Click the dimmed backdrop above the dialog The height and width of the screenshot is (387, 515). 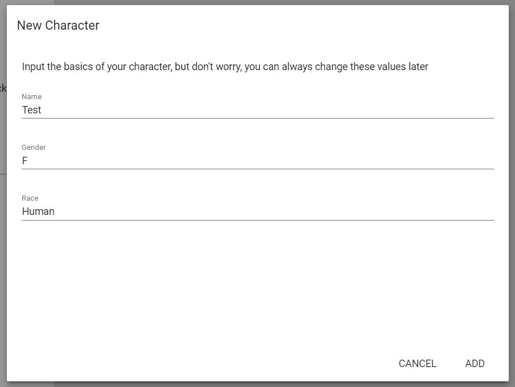pos(257,2)
